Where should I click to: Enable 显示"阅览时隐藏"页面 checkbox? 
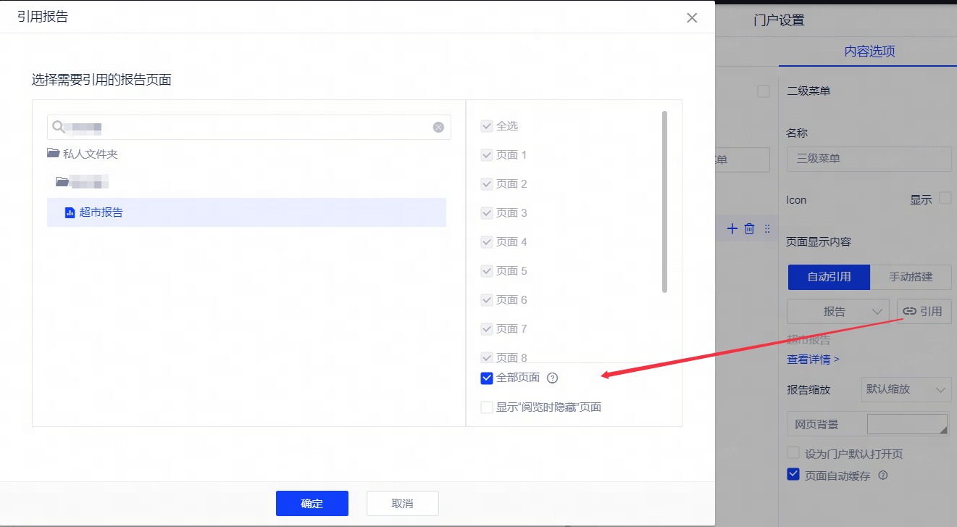[x=487, y=407]
